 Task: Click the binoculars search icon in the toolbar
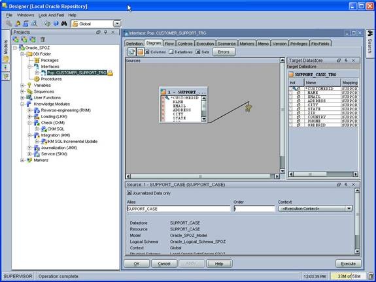point(64,23)
